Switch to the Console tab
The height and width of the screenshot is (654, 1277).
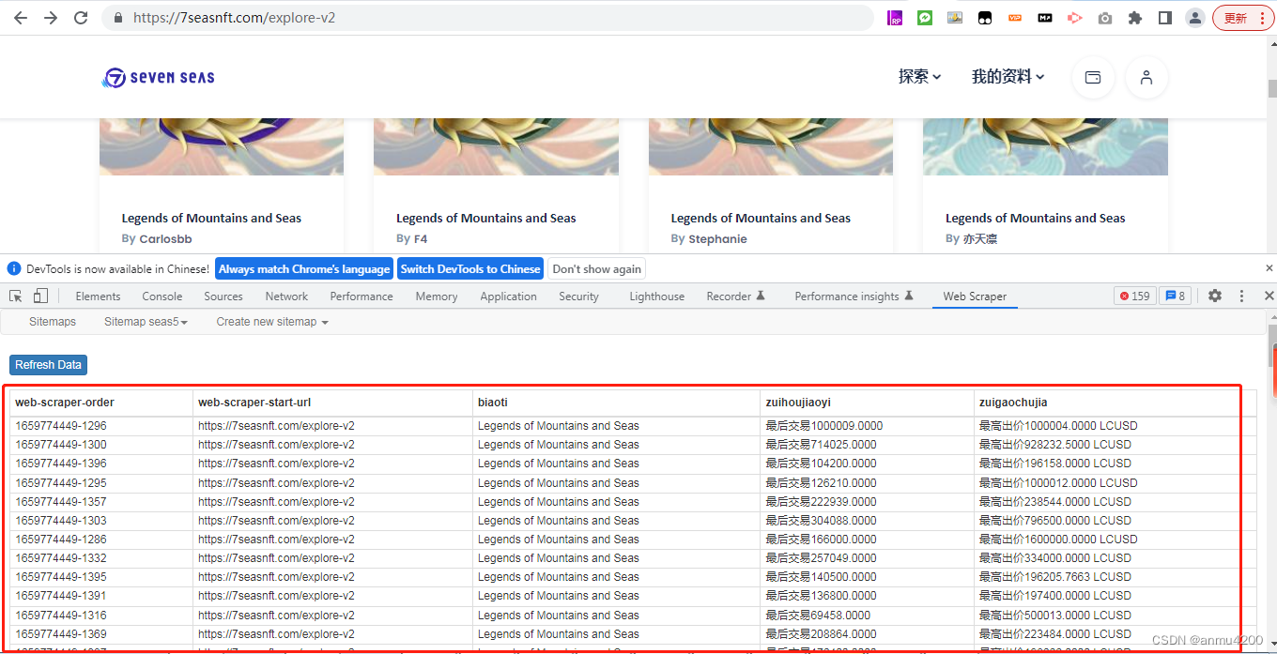(162, 296)
